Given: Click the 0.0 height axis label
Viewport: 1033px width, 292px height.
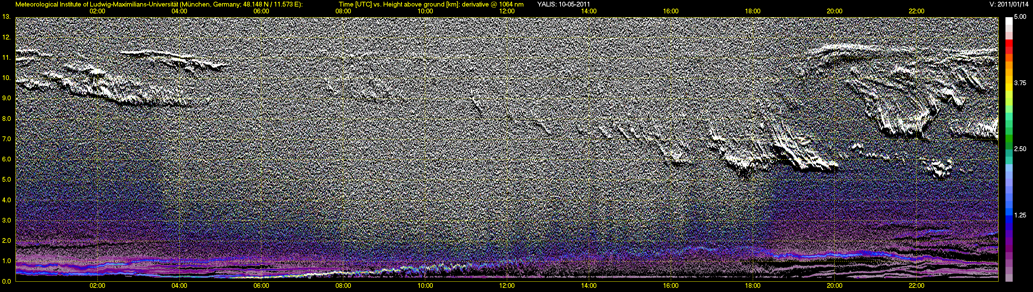Looking at the screenshot, I should click(7, 281).
